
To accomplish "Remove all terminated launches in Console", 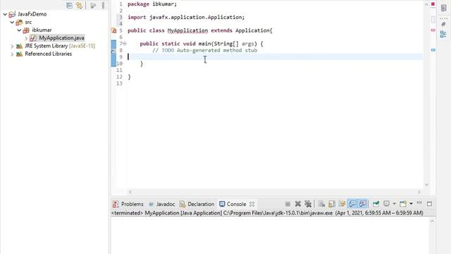I will 308,204.
